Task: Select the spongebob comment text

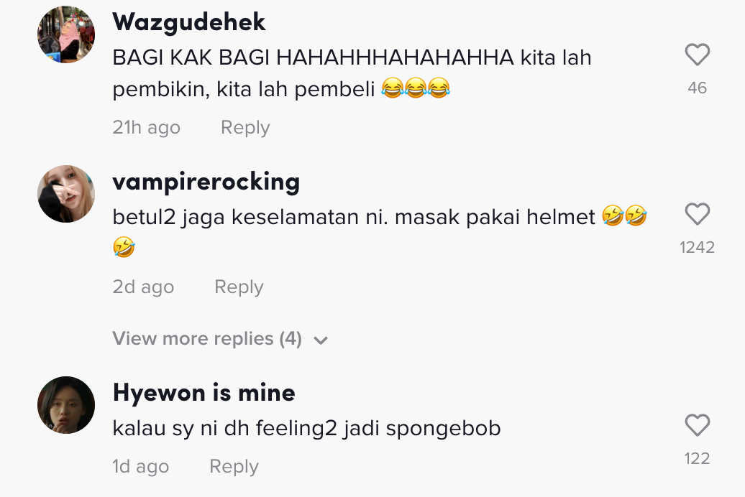Action: (306, 429)
